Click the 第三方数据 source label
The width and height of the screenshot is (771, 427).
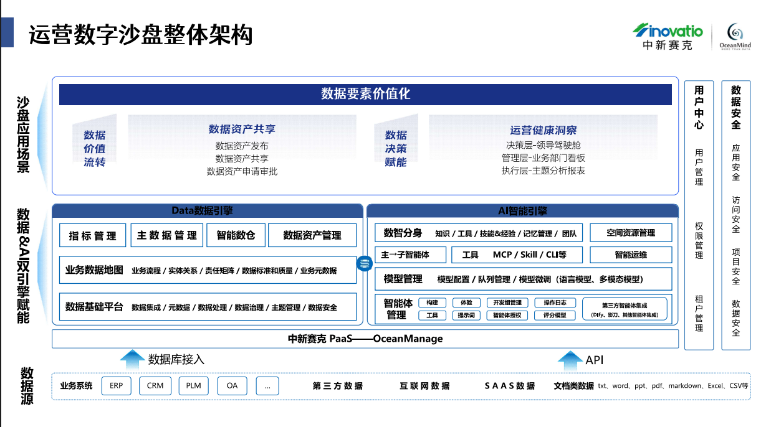click(x=338, y=386)
